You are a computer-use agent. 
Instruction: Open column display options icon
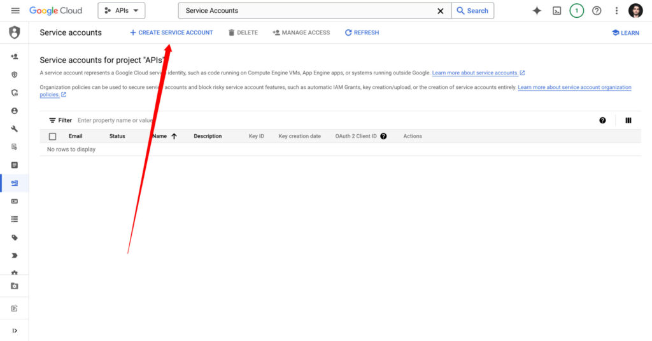[x=628, y=120]
